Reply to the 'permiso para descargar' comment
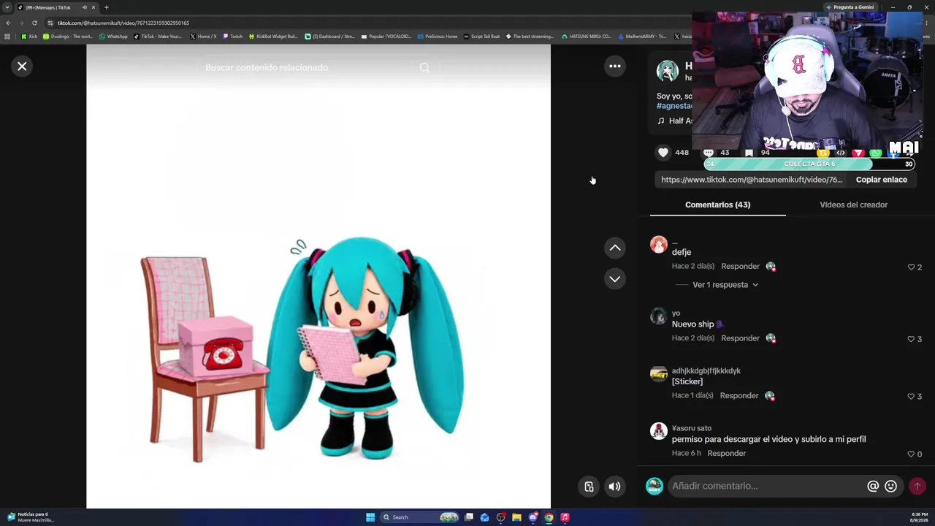935x526 pixels. pos(726,454)
